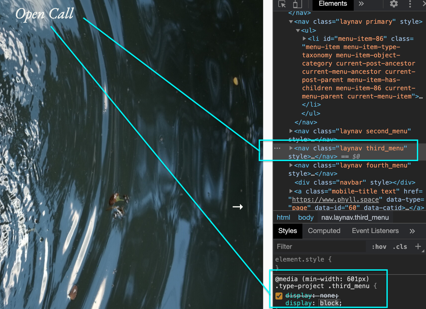The width and height of the screenshot is (426, 309).
Task: Click the white arrow icon on the photo
Action: (238, 207)
